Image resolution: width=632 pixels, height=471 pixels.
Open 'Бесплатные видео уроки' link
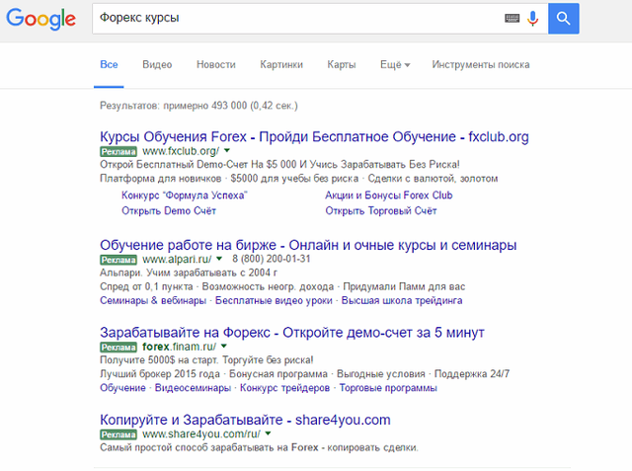click(x=274, y=300)
